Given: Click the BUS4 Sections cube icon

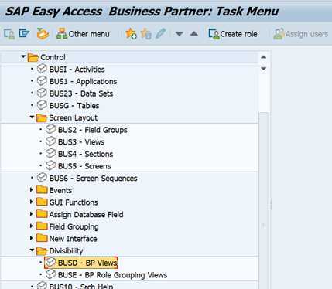Looking at the screenshot, I should point(50,154).
